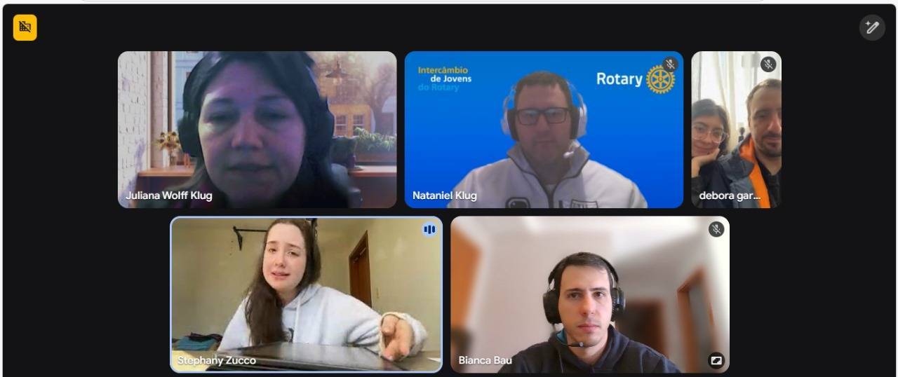
Task: Click Stephany Zucco's speaking audio indicator
Action: pos(429,229)
